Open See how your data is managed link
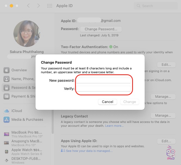The width and height of the screenshot is (181, 165). (x=89, y=151)
